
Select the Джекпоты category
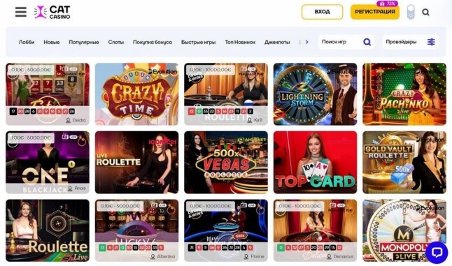(x=277, y=42)
